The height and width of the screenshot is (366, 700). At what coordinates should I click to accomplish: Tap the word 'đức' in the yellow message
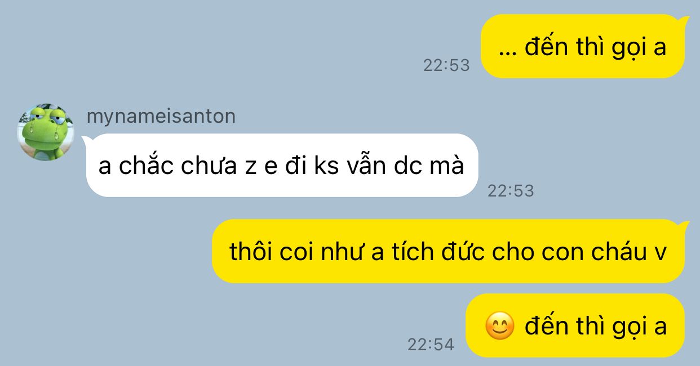(457, 252)
